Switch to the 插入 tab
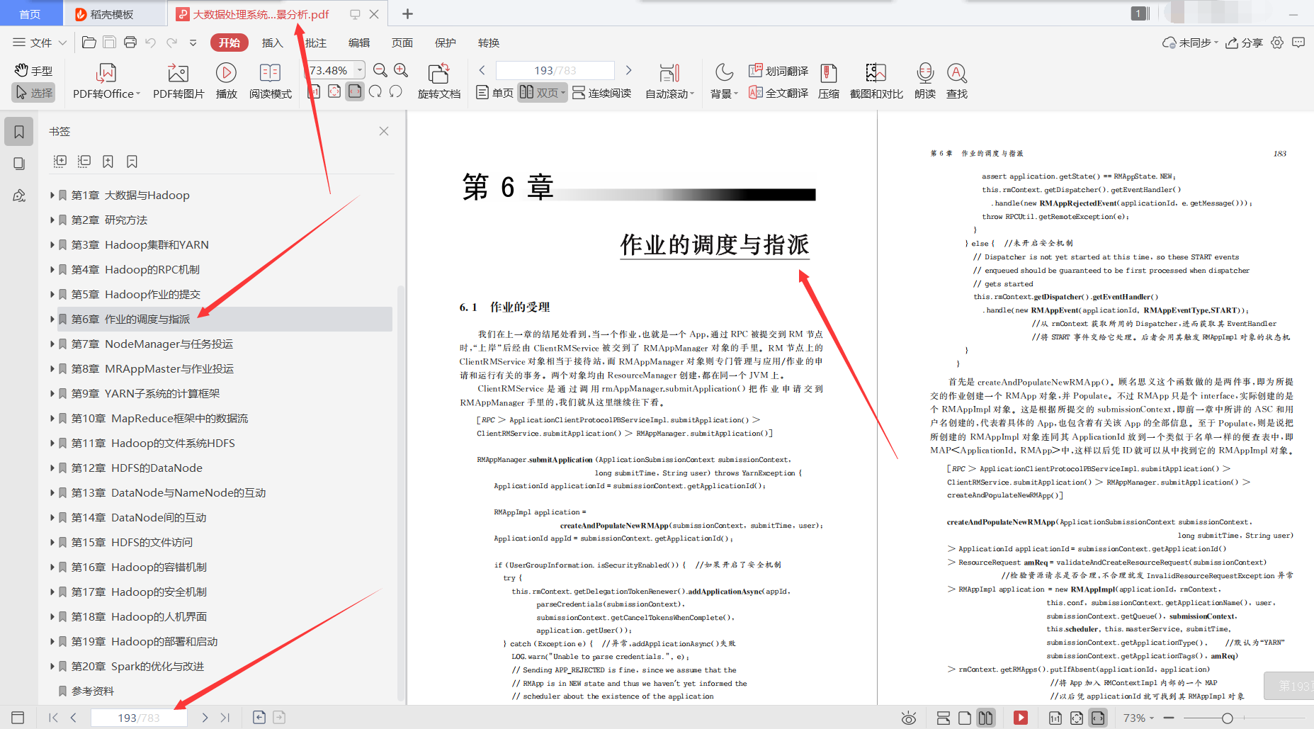This screenshot has width=1314, height=729. (x=272, y=43)
